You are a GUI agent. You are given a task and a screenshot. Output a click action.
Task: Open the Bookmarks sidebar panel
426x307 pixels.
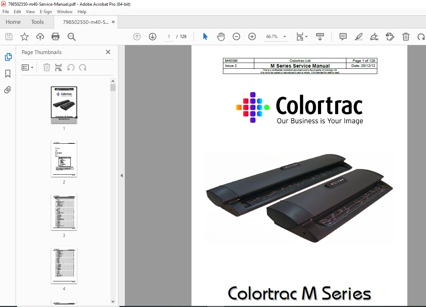coord(8,74)
